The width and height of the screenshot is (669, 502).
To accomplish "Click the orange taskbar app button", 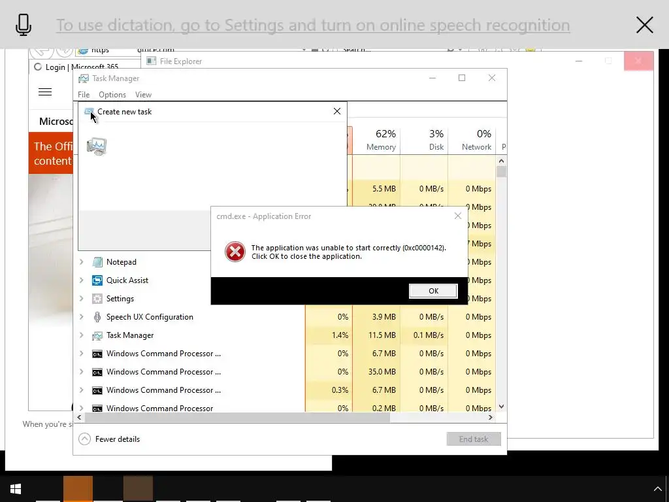I will pos(78,489).
